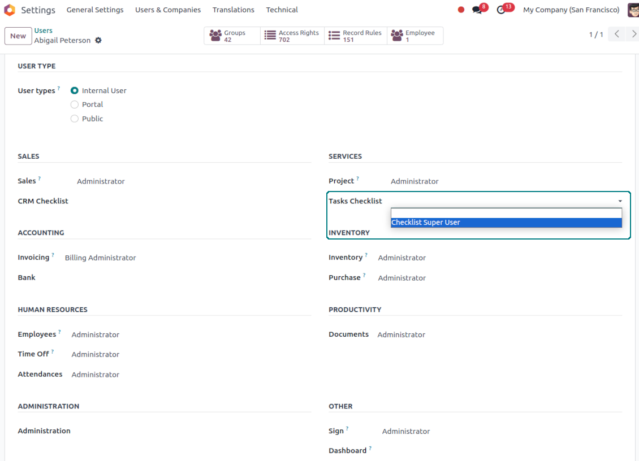Open the Access Rights stat button

[x=292, y=36]
